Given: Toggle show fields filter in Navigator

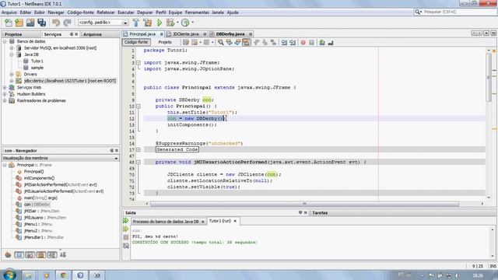Looking at the screenshot, I should coord(19,254).
